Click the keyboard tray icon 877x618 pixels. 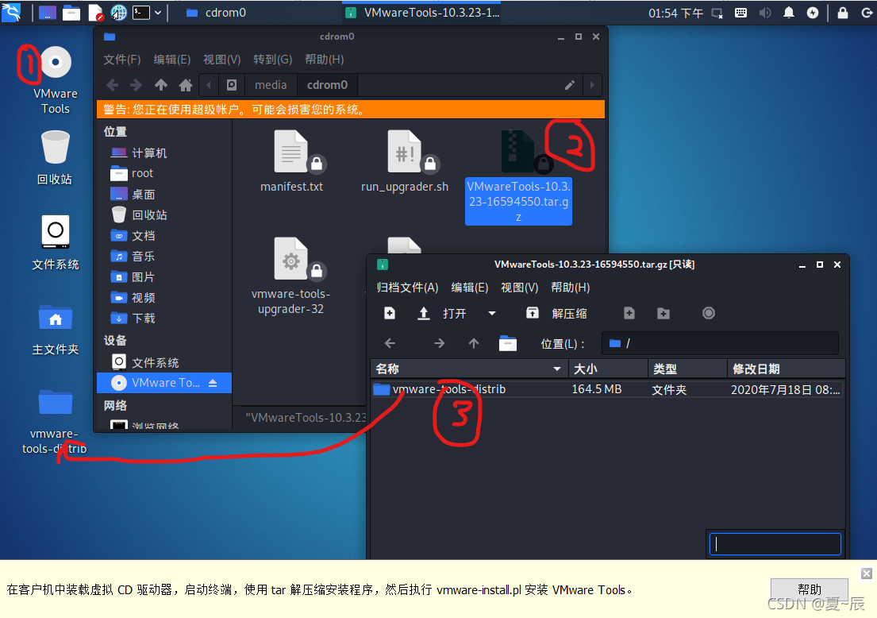pyautogui.click(x=740, y=13)
